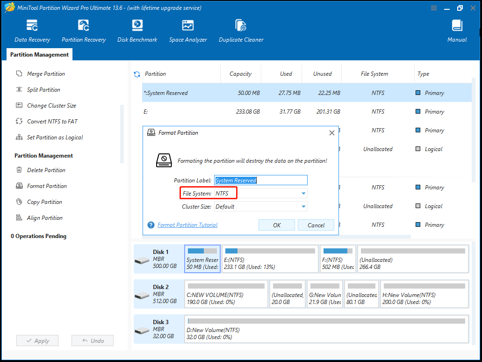Open the Format Partition Tutorial link
Screen dimensions: 482x362
pos(187,225)
